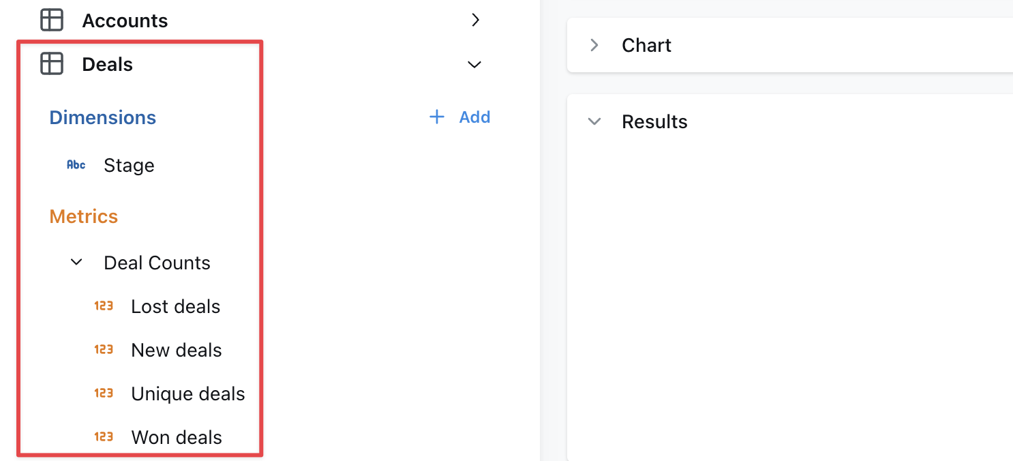Expand the Chart panel
This screenshot has width=1013, height=461.
click(x=594, y=44)
